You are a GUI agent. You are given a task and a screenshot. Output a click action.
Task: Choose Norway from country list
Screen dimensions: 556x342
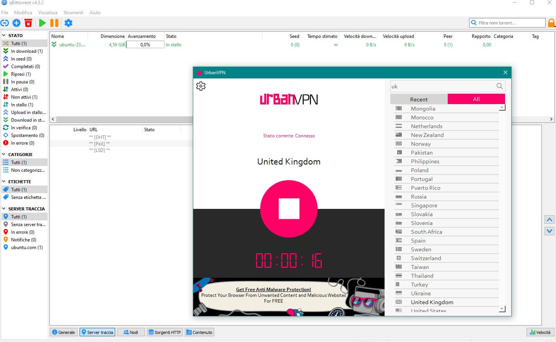pos(447,144)
